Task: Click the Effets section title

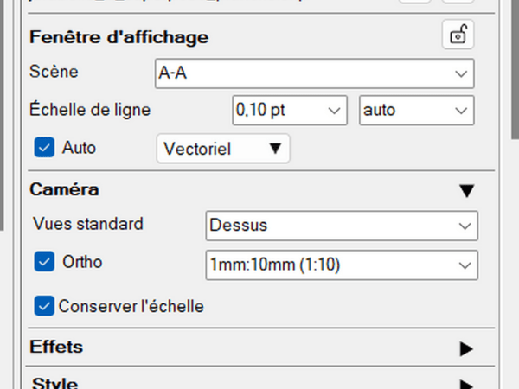Action: pos(56,348)
